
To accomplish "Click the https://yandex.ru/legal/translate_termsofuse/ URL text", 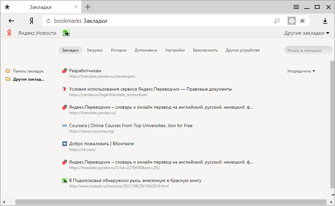I will [x=108, y=95].
